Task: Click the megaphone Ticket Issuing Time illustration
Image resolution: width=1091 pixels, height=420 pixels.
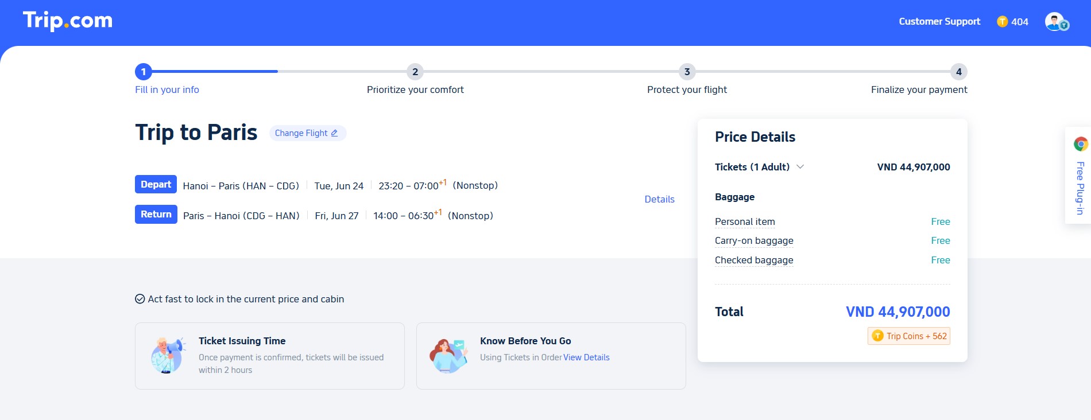Action: 168,356
